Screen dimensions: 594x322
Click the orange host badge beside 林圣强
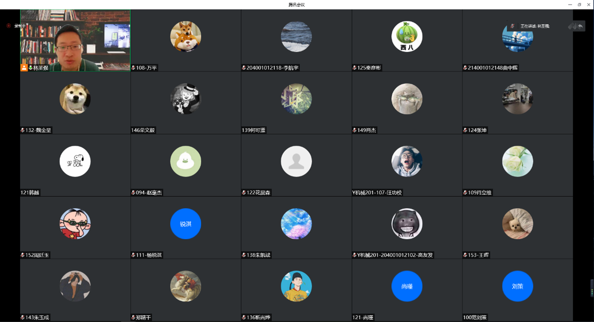(24, 68)
